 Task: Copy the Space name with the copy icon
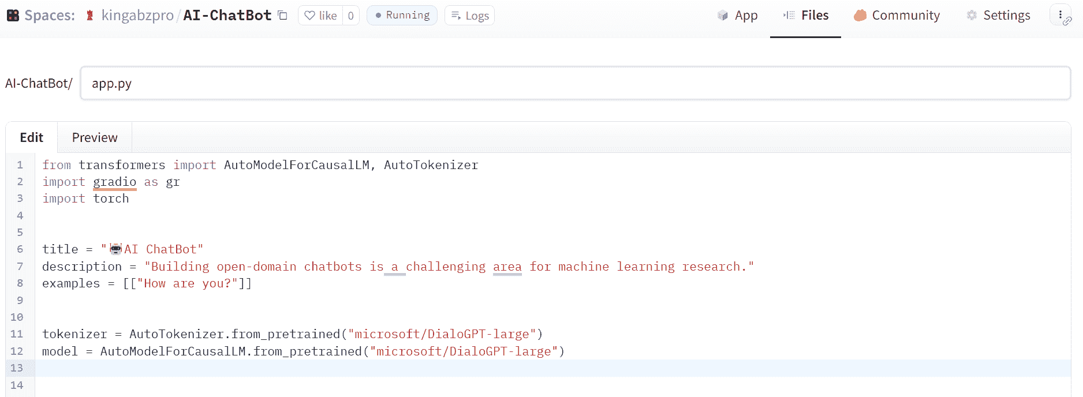[282, 16]
